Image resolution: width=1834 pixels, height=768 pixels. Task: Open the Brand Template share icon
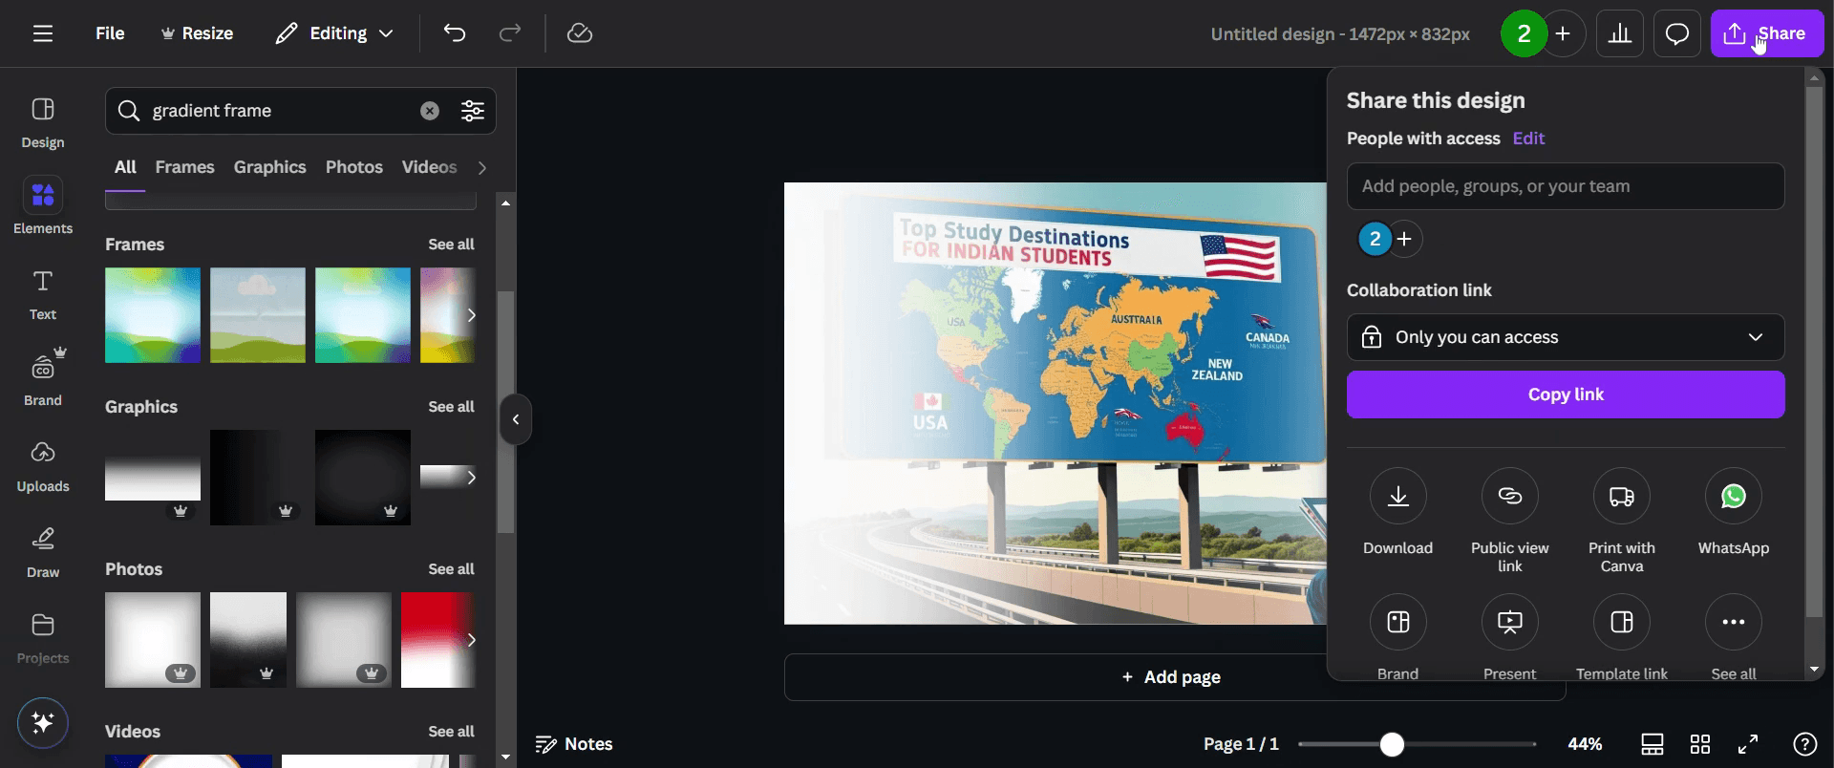[1397, 622]
